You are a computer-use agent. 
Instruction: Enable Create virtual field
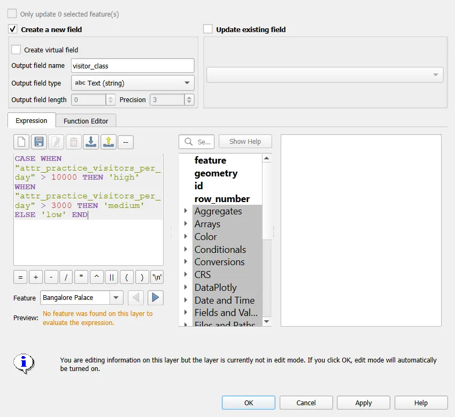click(x=16, y=50)
